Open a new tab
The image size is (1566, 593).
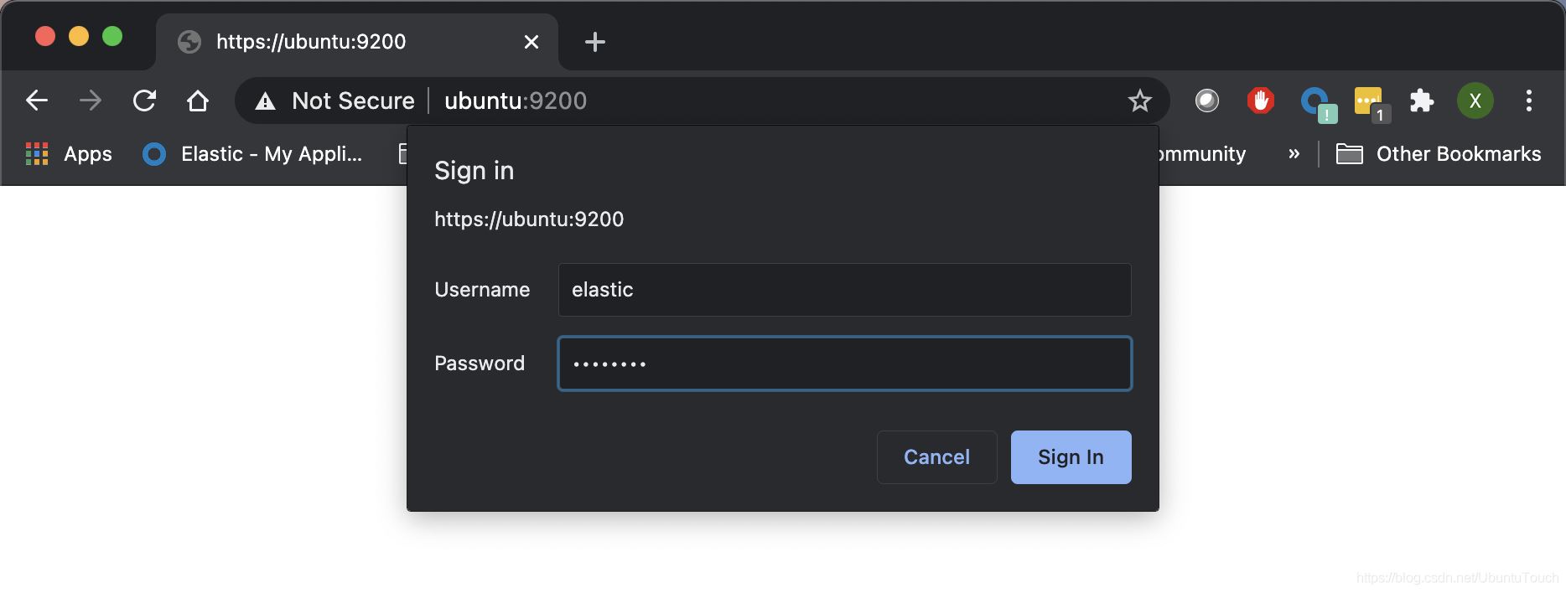tap(594, 41)
